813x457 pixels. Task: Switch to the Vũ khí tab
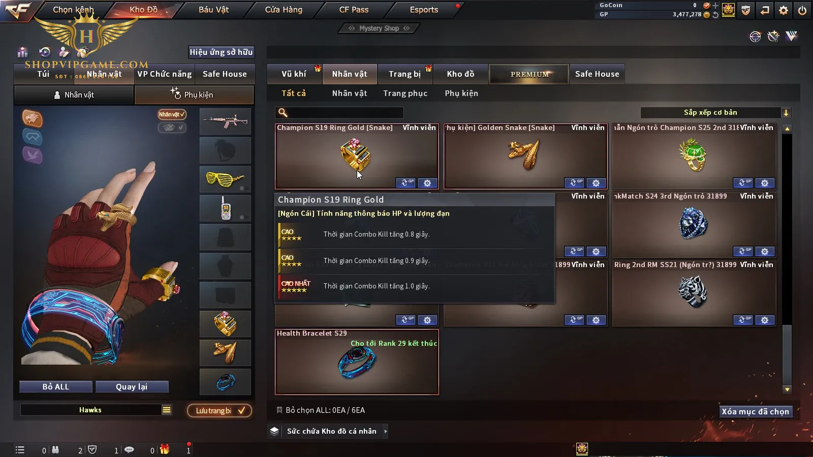pyautogui.click(x=294, y=74)
